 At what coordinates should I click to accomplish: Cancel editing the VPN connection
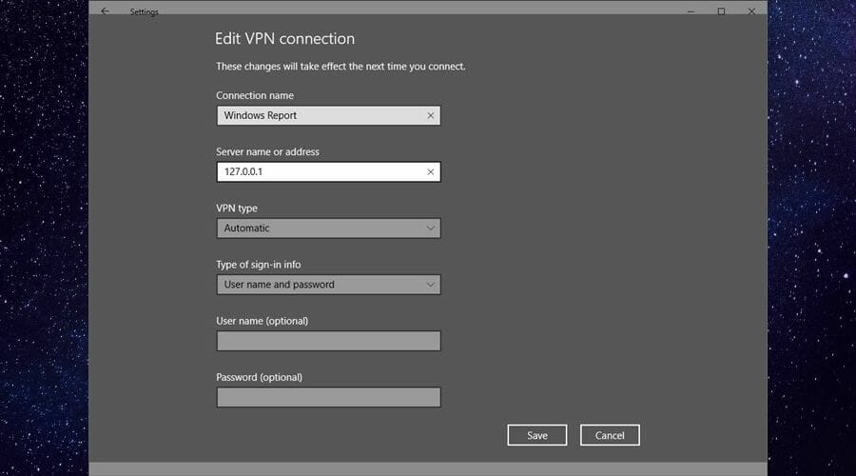(610, 435)
